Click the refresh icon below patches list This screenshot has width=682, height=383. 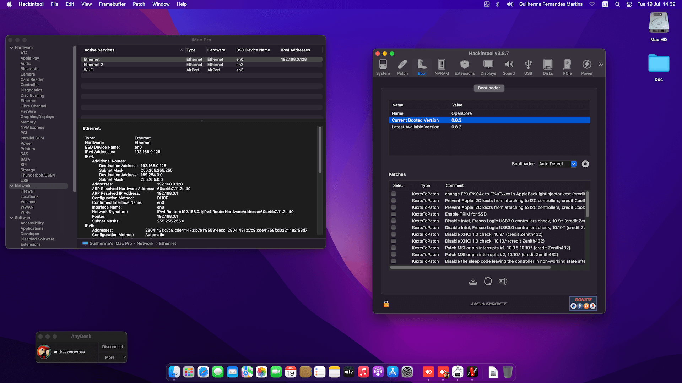488,281
